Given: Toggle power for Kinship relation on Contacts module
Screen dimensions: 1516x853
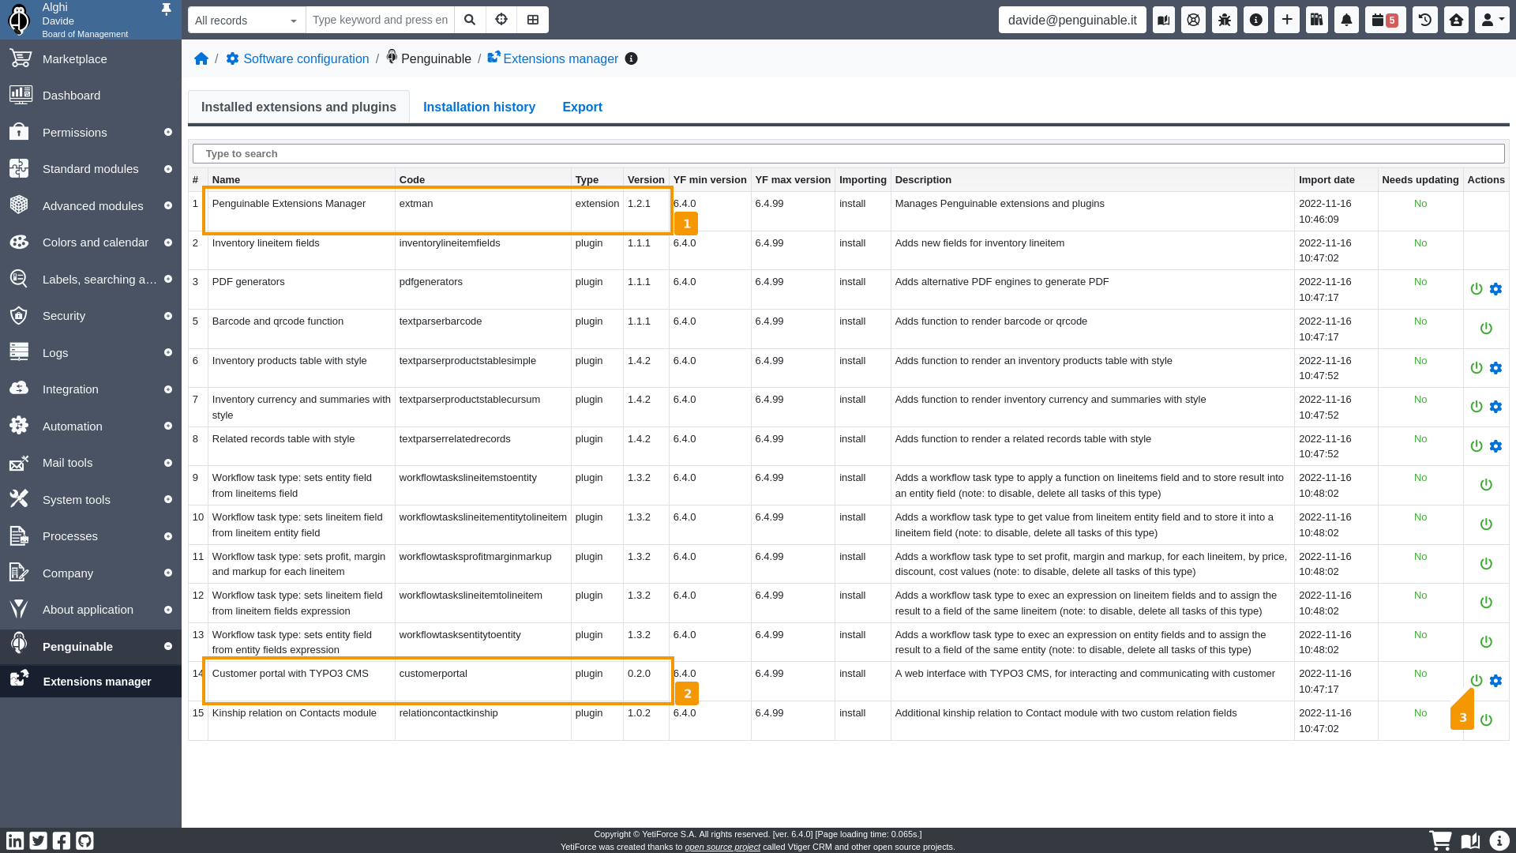Looking at the screenshot, I should pos(1486,720).
